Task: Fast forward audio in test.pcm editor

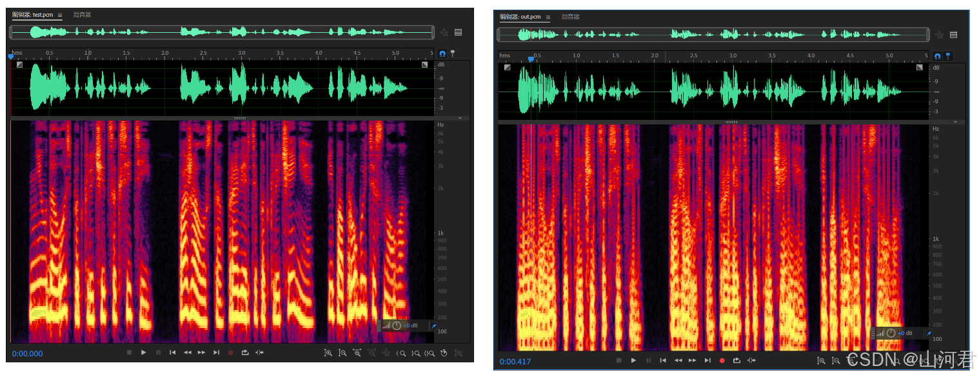Action: click(x=201, y=353)
